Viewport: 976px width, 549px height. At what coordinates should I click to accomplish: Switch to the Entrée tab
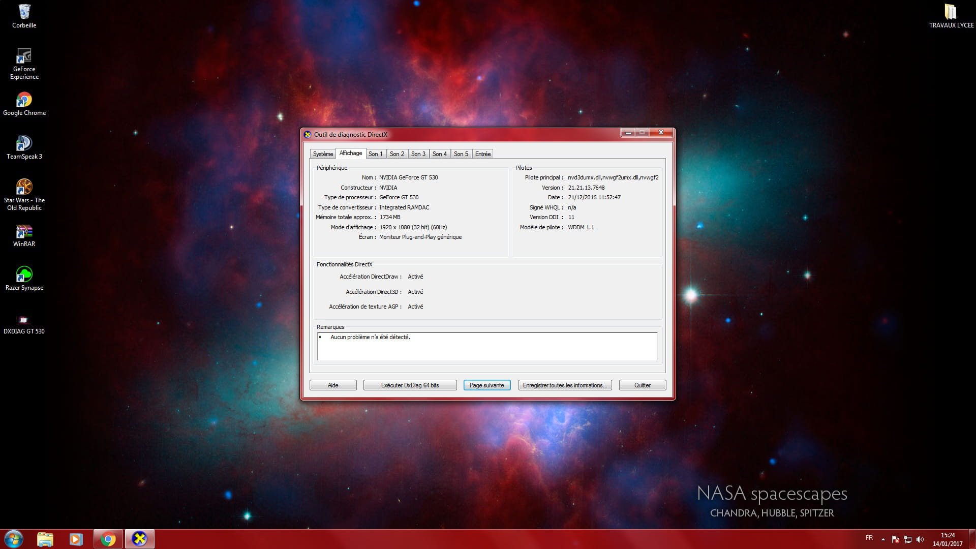483,154
